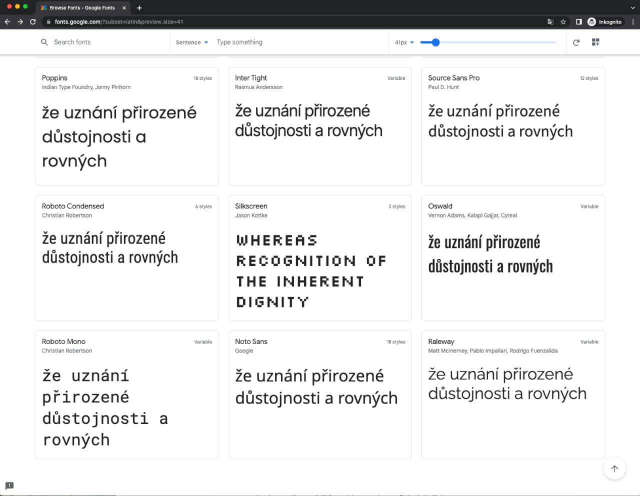Click the browser back arrow

(7, 22)
